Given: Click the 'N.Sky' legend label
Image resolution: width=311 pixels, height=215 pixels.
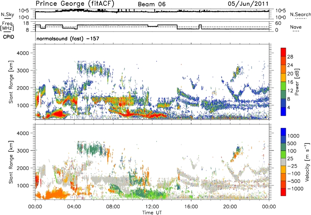Looking at the screenshot, I should point(7,14).
